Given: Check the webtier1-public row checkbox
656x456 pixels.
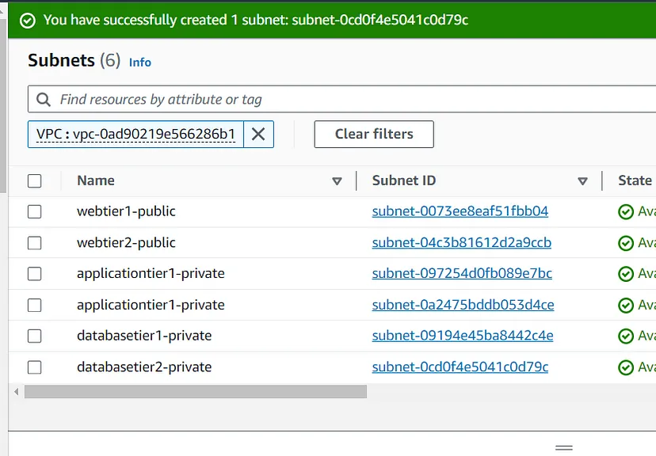Looking at the screenshot, I should click(x=34, y=212).
